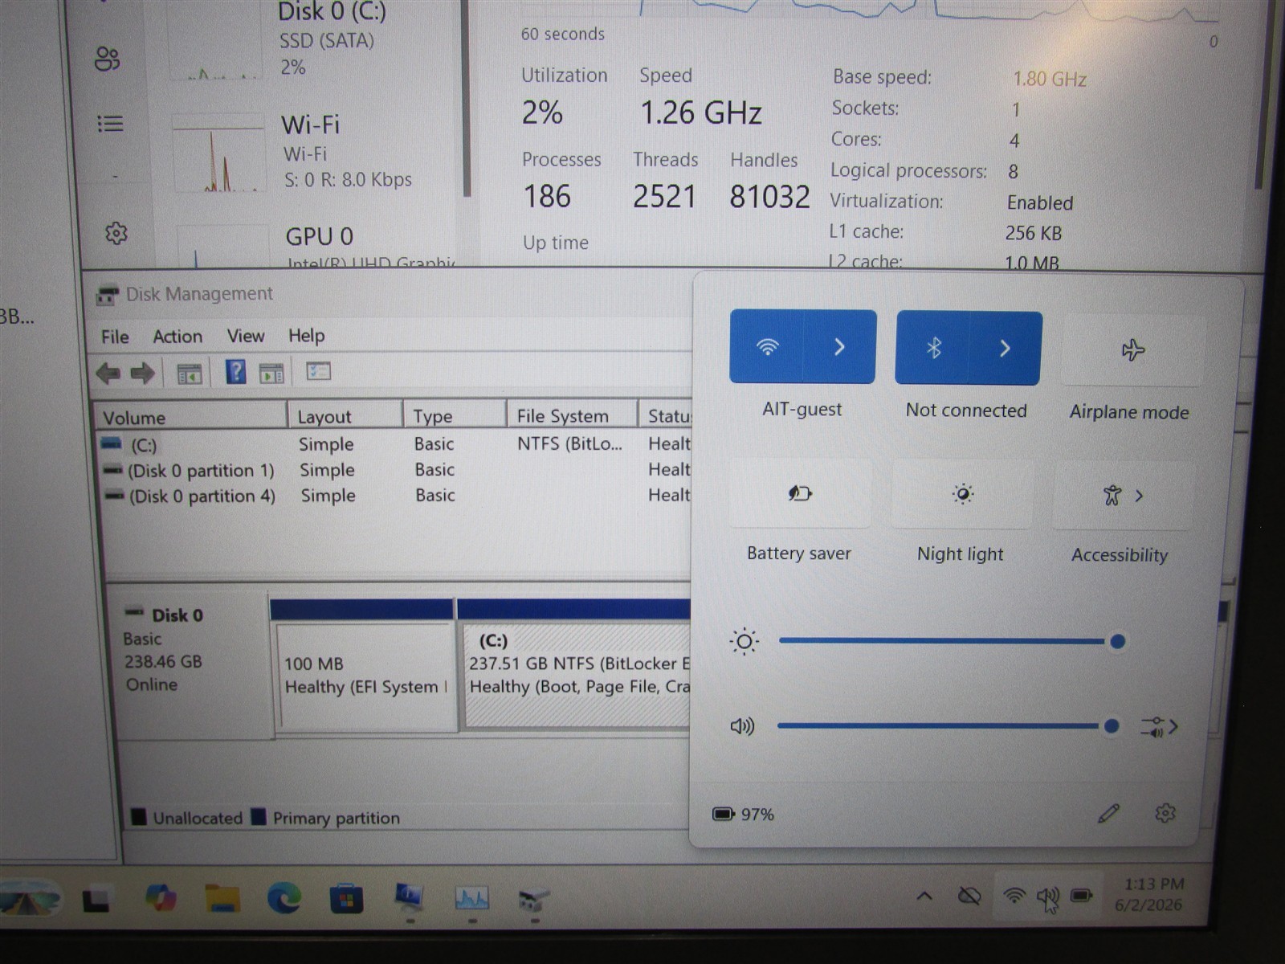Open the File menu in Disk Management

click(x=115, y=337)
